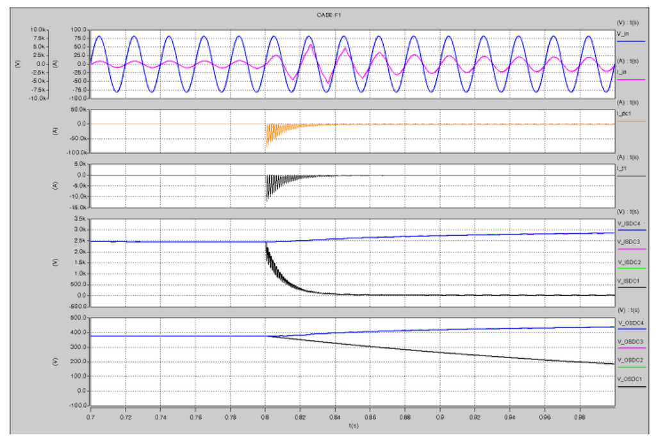Select the V_ISDC1 legend label

(x=628, y=281)
